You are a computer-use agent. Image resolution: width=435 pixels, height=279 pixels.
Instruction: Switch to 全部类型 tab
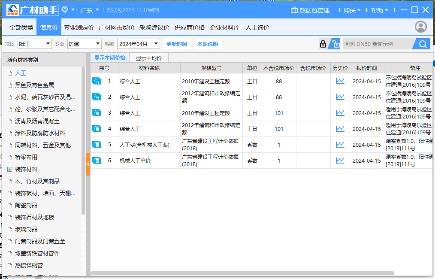click(x=21, y=27)
